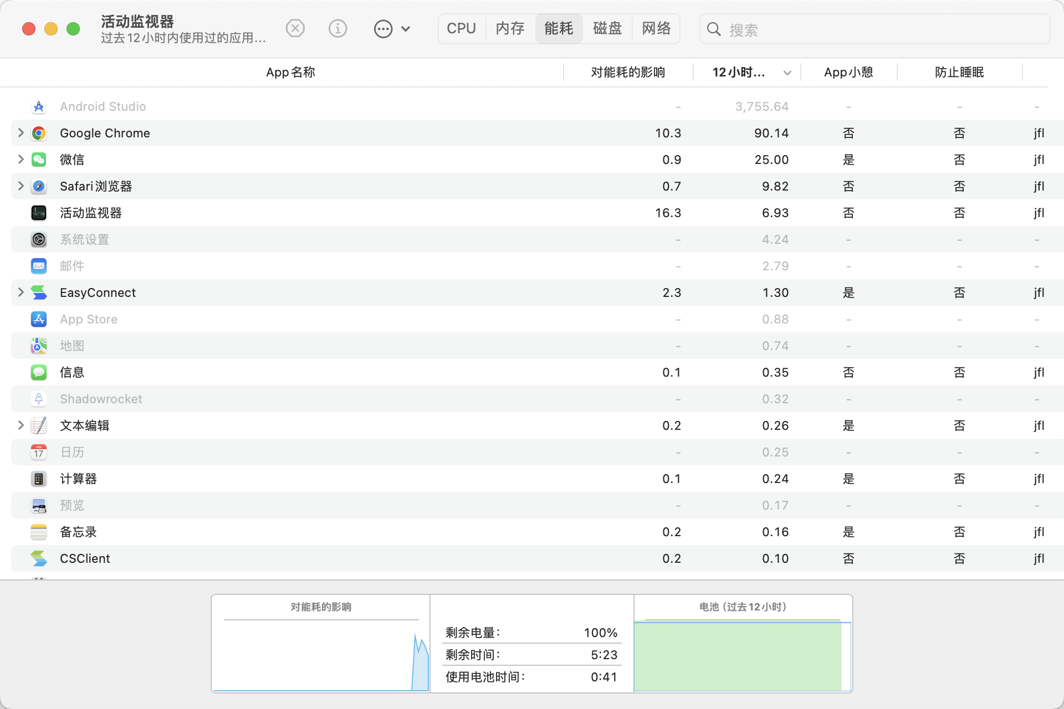Viewport: 1064px width, 709px height.
Task: Click the Safari浏览器 compass icon
Action: (x=39, y=186)
